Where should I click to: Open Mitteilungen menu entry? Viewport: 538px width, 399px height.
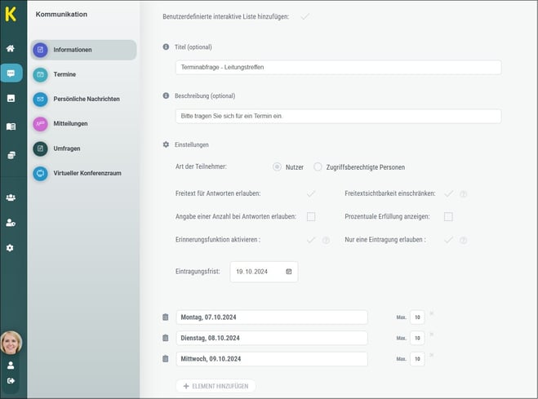(x=84, y=124)
